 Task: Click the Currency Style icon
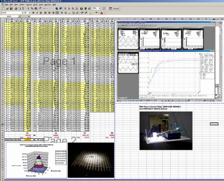[62, 13]
